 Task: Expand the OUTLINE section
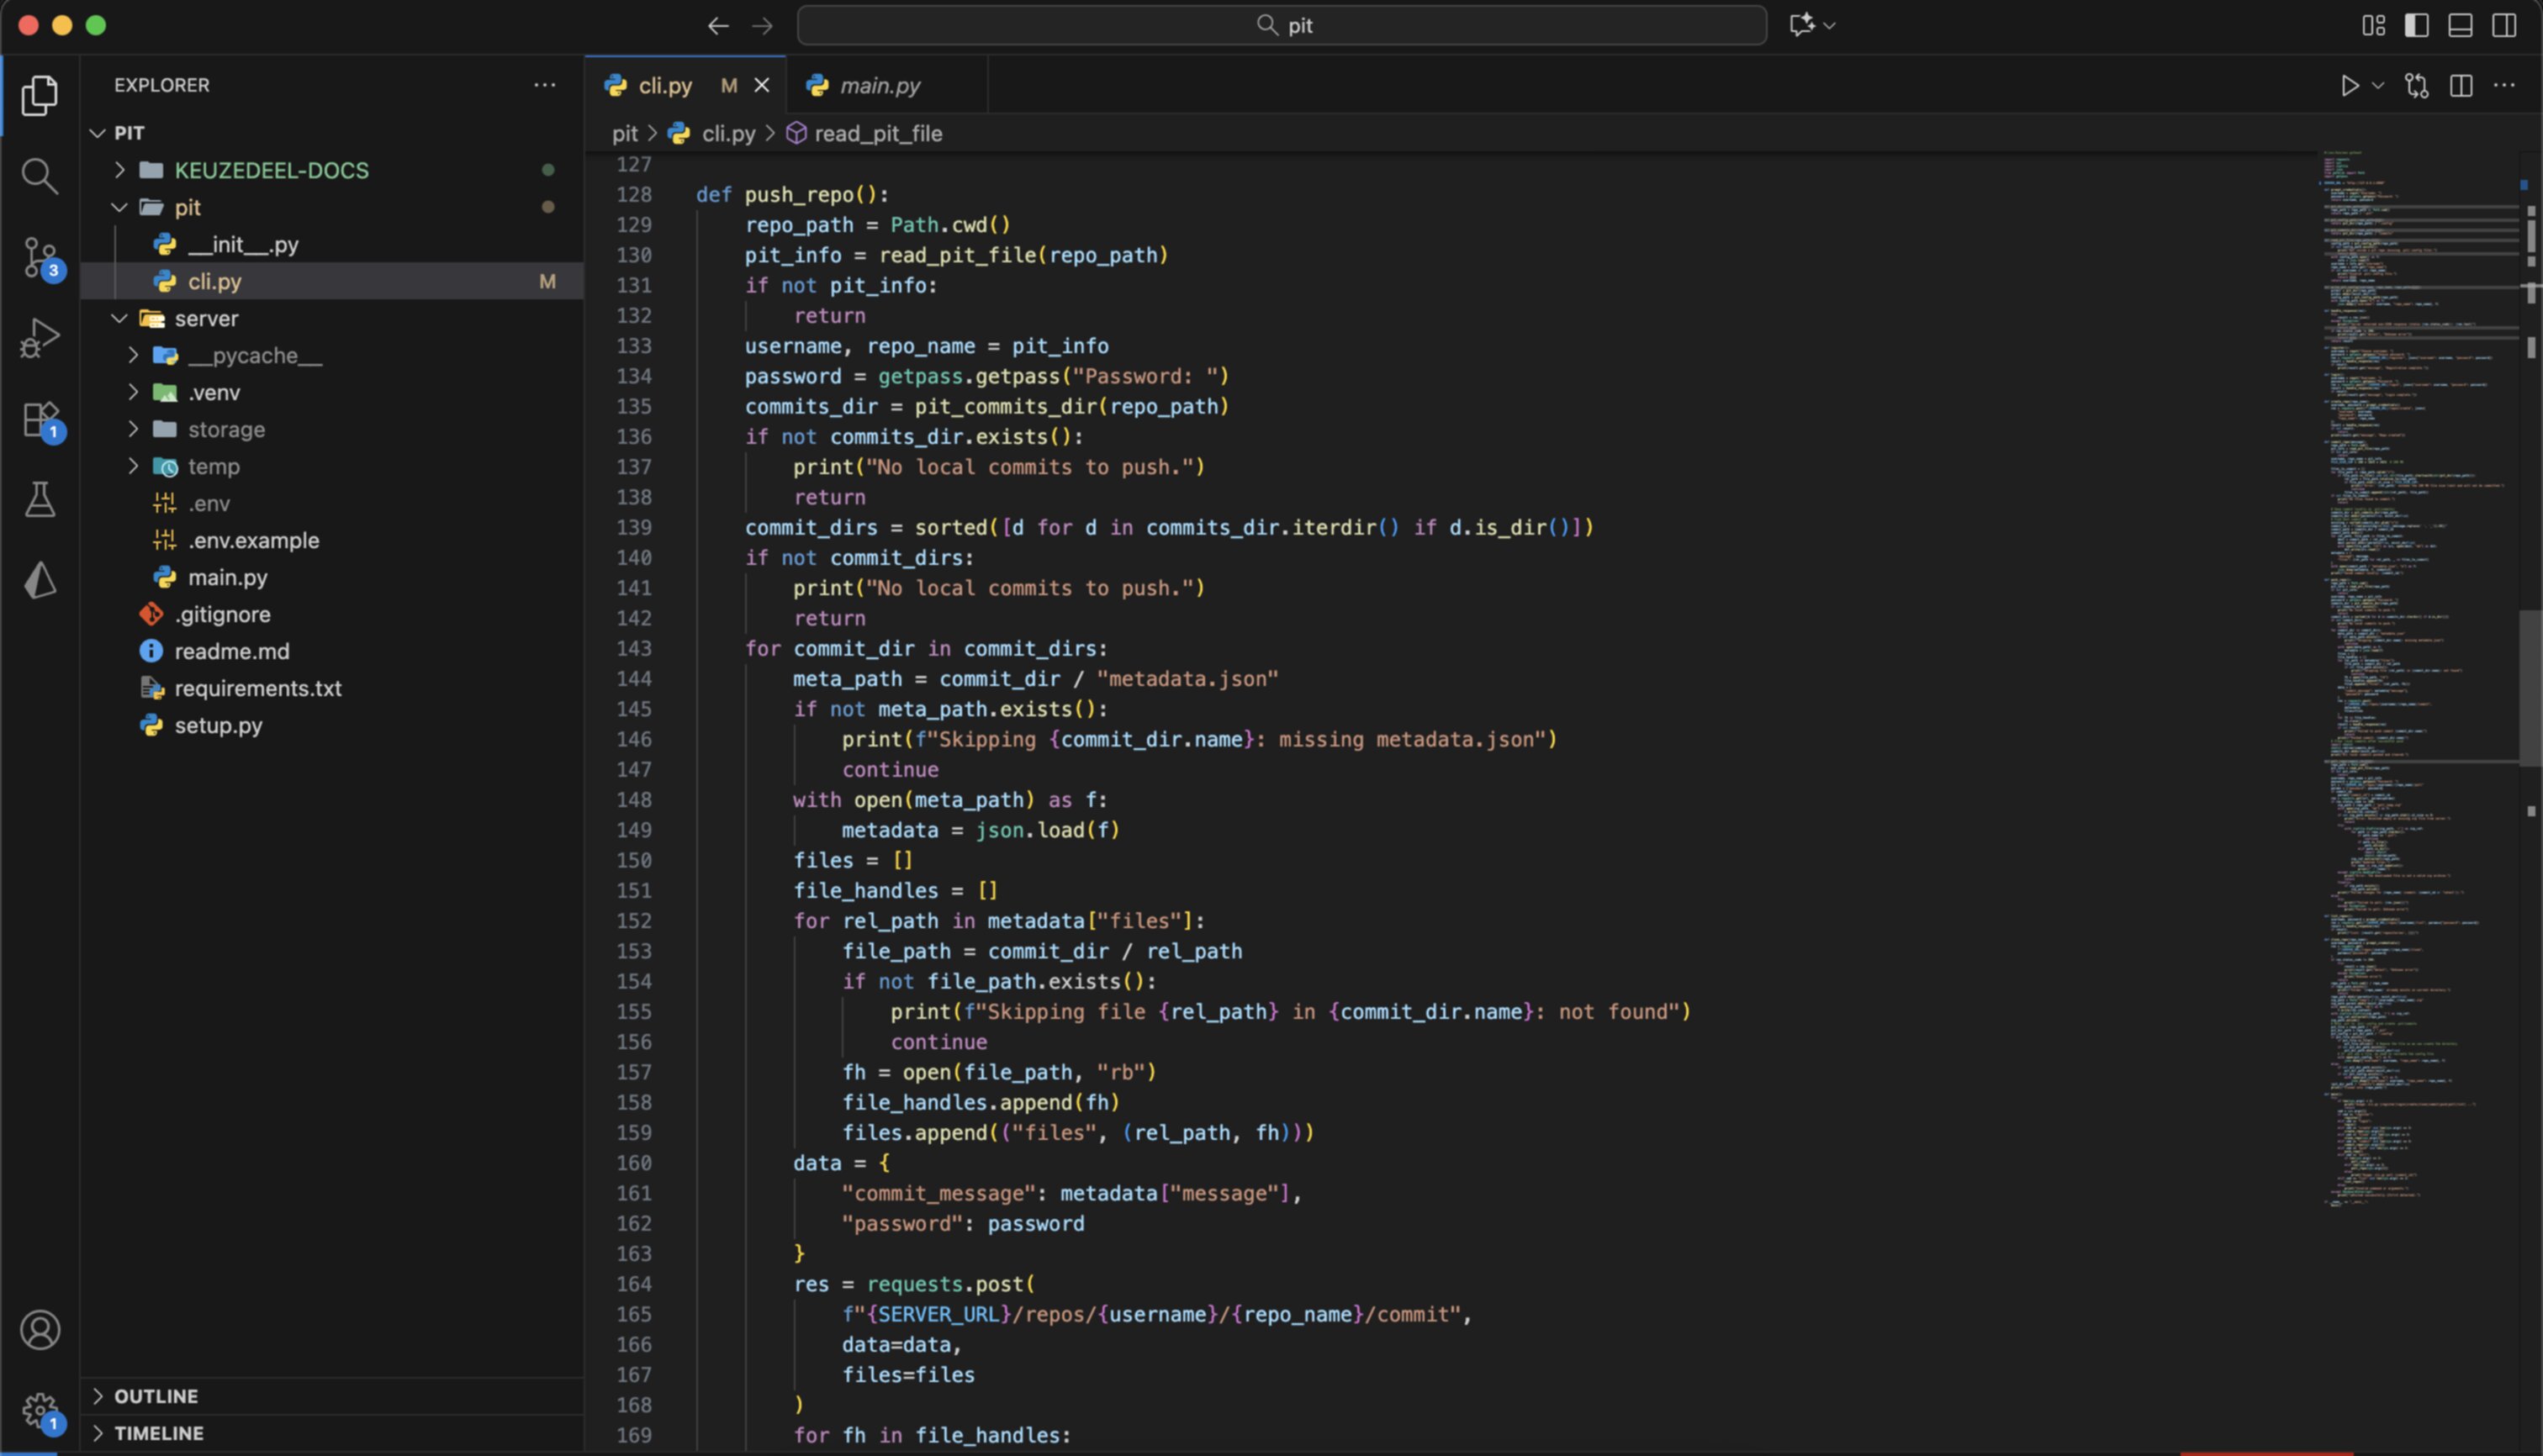click(155, 1395)
